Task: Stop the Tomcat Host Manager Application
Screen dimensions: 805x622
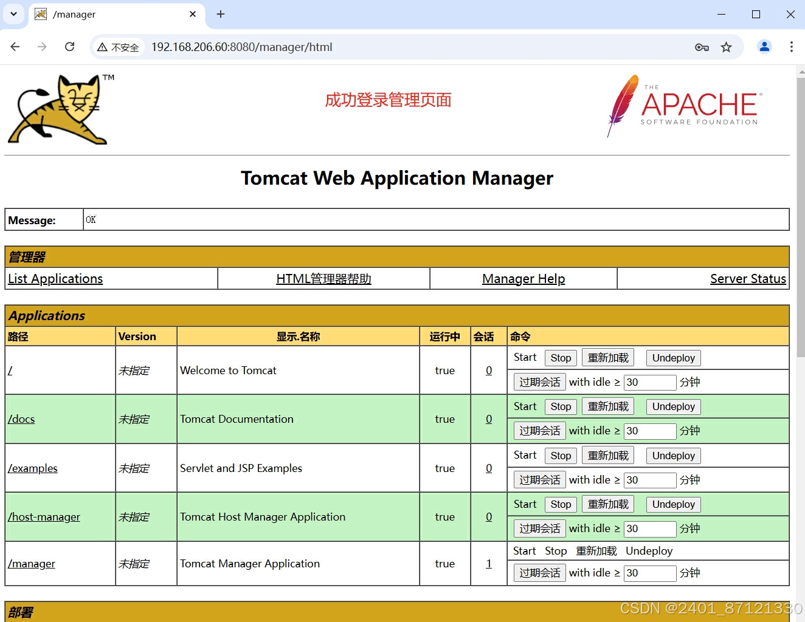Action: (561, 504)
